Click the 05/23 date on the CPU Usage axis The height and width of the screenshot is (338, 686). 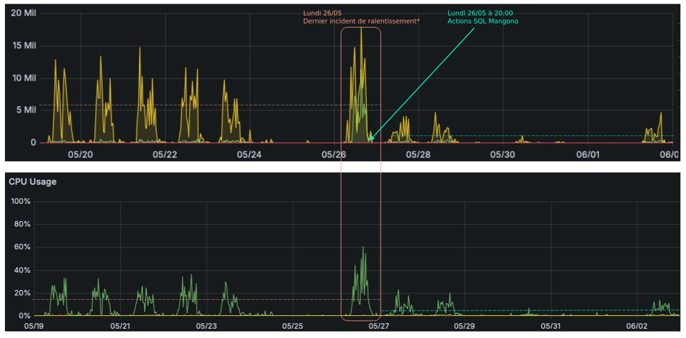206,326
